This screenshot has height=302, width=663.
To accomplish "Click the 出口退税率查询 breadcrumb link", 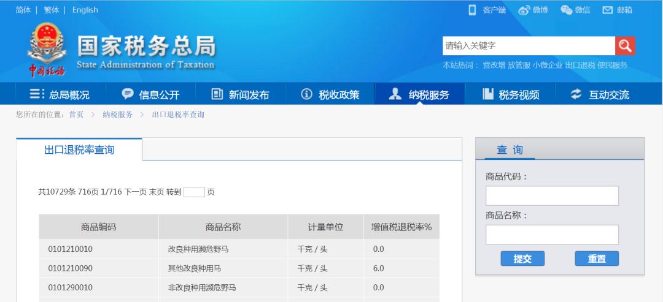I will coord(178,115).
